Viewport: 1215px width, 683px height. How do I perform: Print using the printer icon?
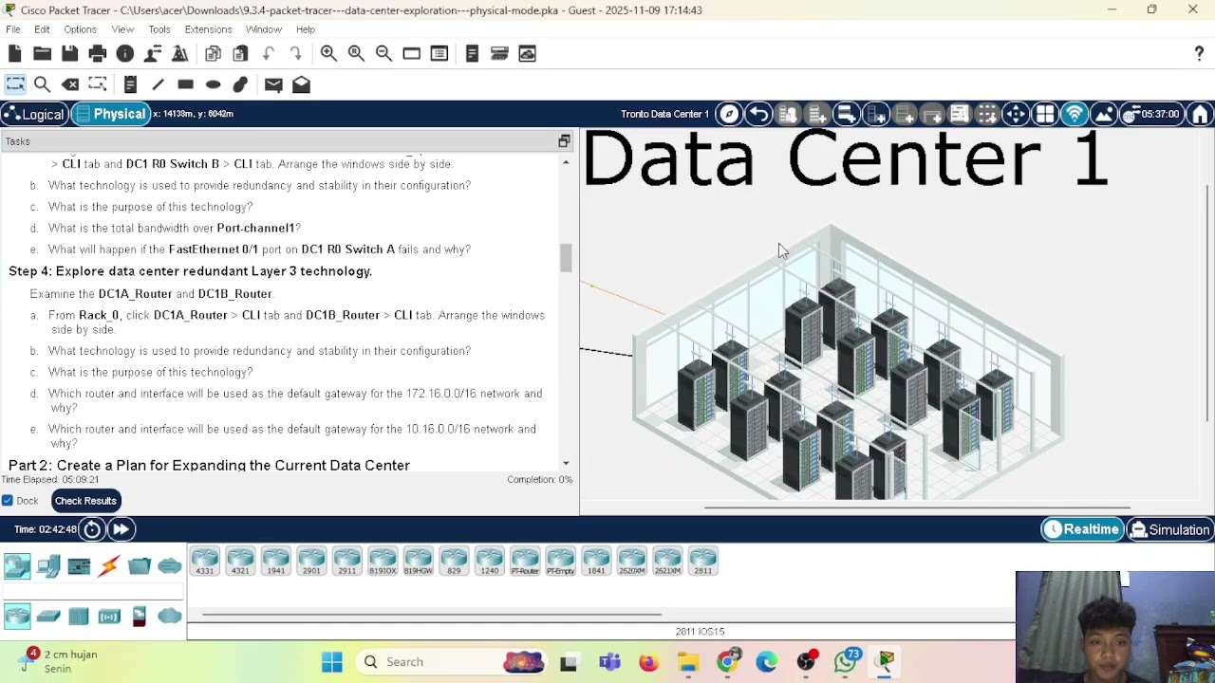coord(97,54)
